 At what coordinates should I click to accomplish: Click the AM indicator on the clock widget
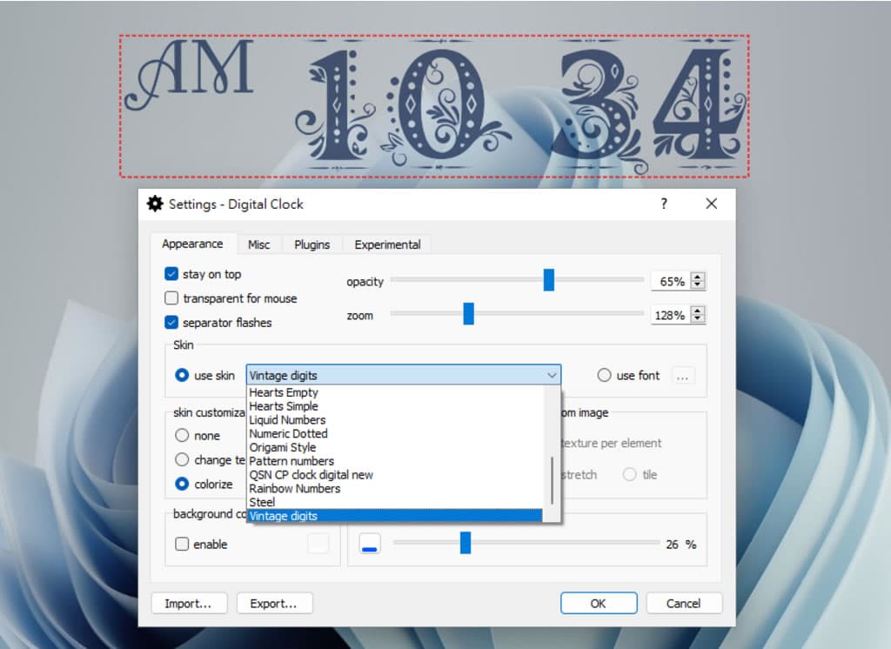click(189, 73)
